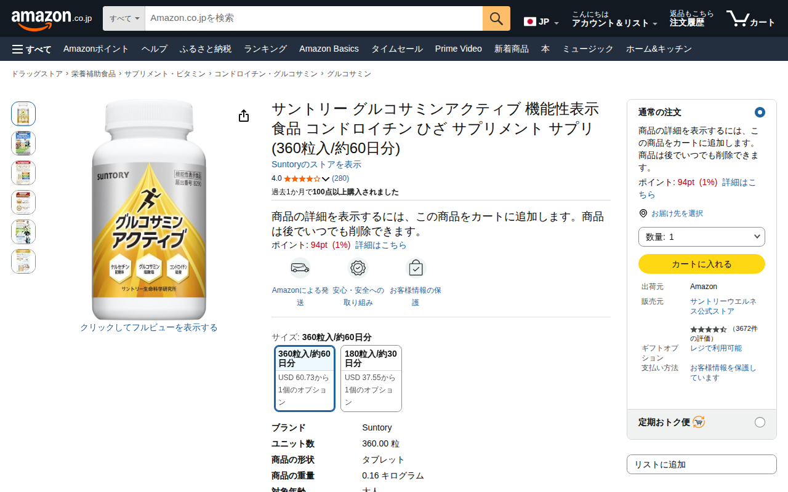Open タイムセール in the navigation bar
Image resolution: width=788 pixels, height=492 pixels.
[x=397, y=49]
